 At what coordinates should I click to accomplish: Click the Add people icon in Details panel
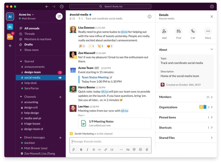pyautogui.click(x=164, y=31)
